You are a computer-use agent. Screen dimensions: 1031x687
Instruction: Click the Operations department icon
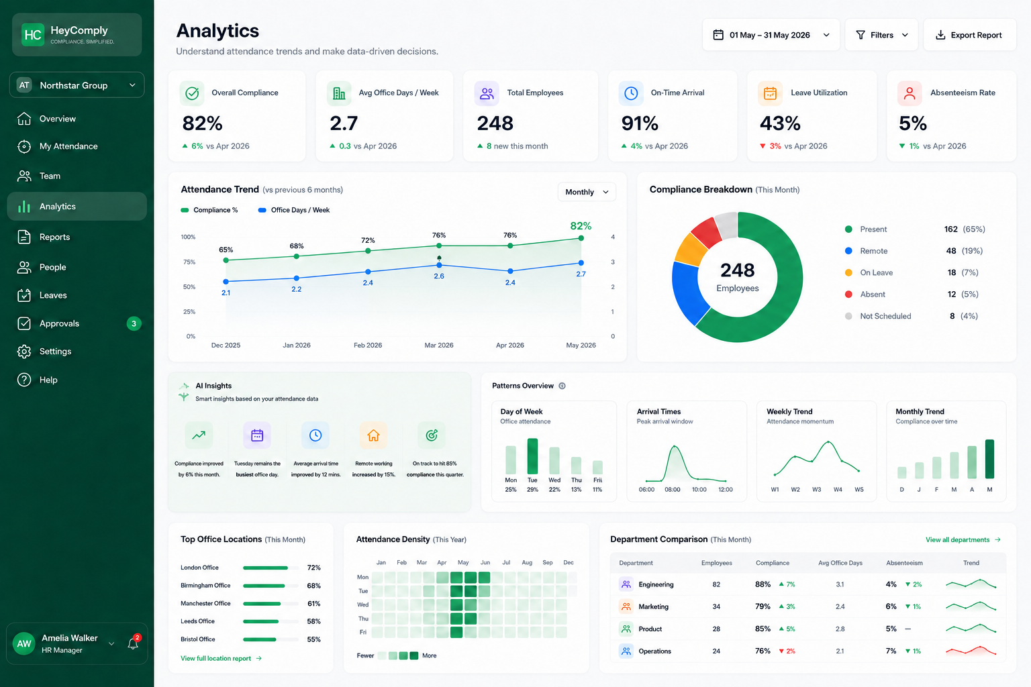click(626, 651)
